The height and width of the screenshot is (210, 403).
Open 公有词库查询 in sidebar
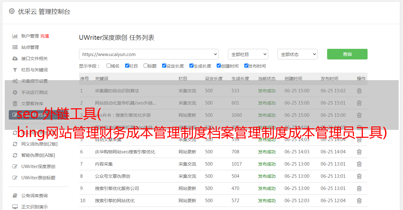click(34, 196)
